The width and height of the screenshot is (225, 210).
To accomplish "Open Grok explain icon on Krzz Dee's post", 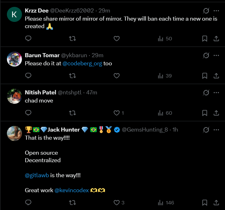I will coord(206,11).
